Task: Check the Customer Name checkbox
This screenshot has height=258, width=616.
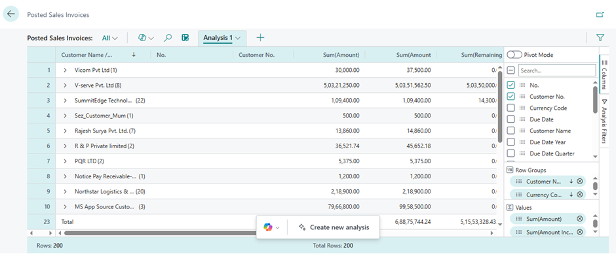Action: pos(511,131)
